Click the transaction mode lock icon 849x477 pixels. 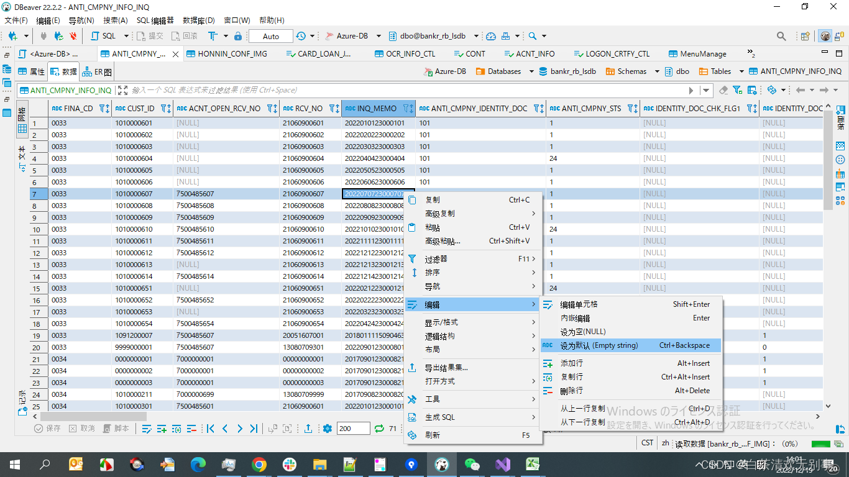pyautogui.click(x=238, y=36)
